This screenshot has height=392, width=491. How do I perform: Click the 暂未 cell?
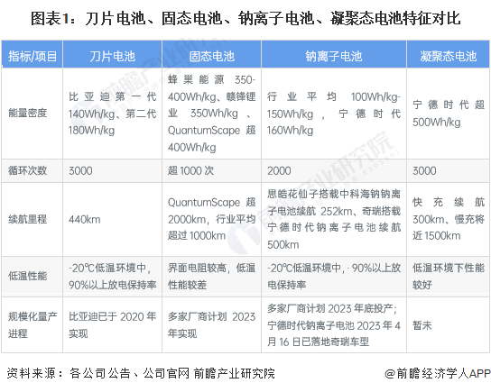(448, 325)
